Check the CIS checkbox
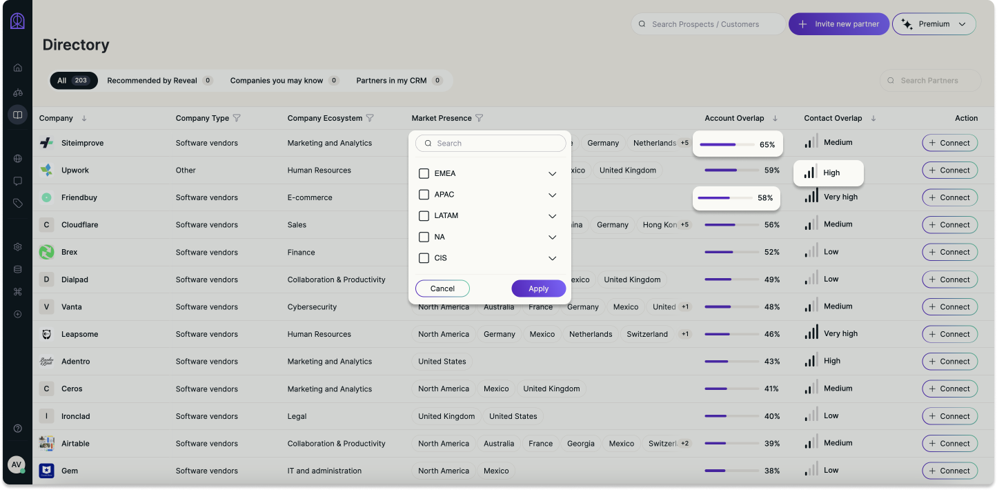Screen dimensions: 997x490 point(424,258)
